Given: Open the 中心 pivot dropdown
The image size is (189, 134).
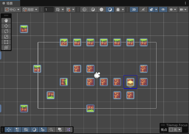Looking at the screenshot, I should click(12, 9).
